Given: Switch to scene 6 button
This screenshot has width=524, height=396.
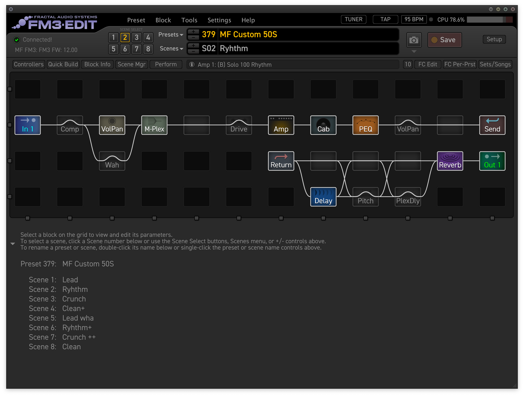Looking at the screenshot, I should tap(125, 49).
